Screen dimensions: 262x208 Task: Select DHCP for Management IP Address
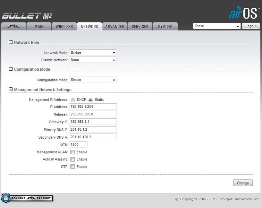pos(73,100)
